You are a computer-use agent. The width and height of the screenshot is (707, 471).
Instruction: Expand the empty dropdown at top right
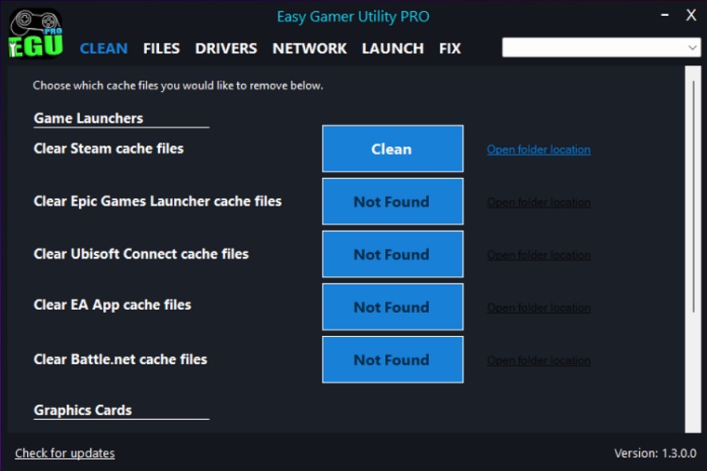click(x=602, y=47)
